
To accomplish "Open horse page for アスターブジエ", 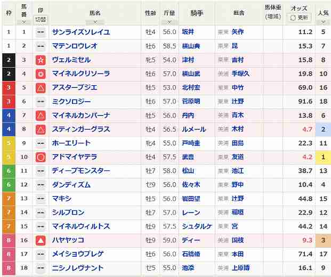I will coord(75,87).
